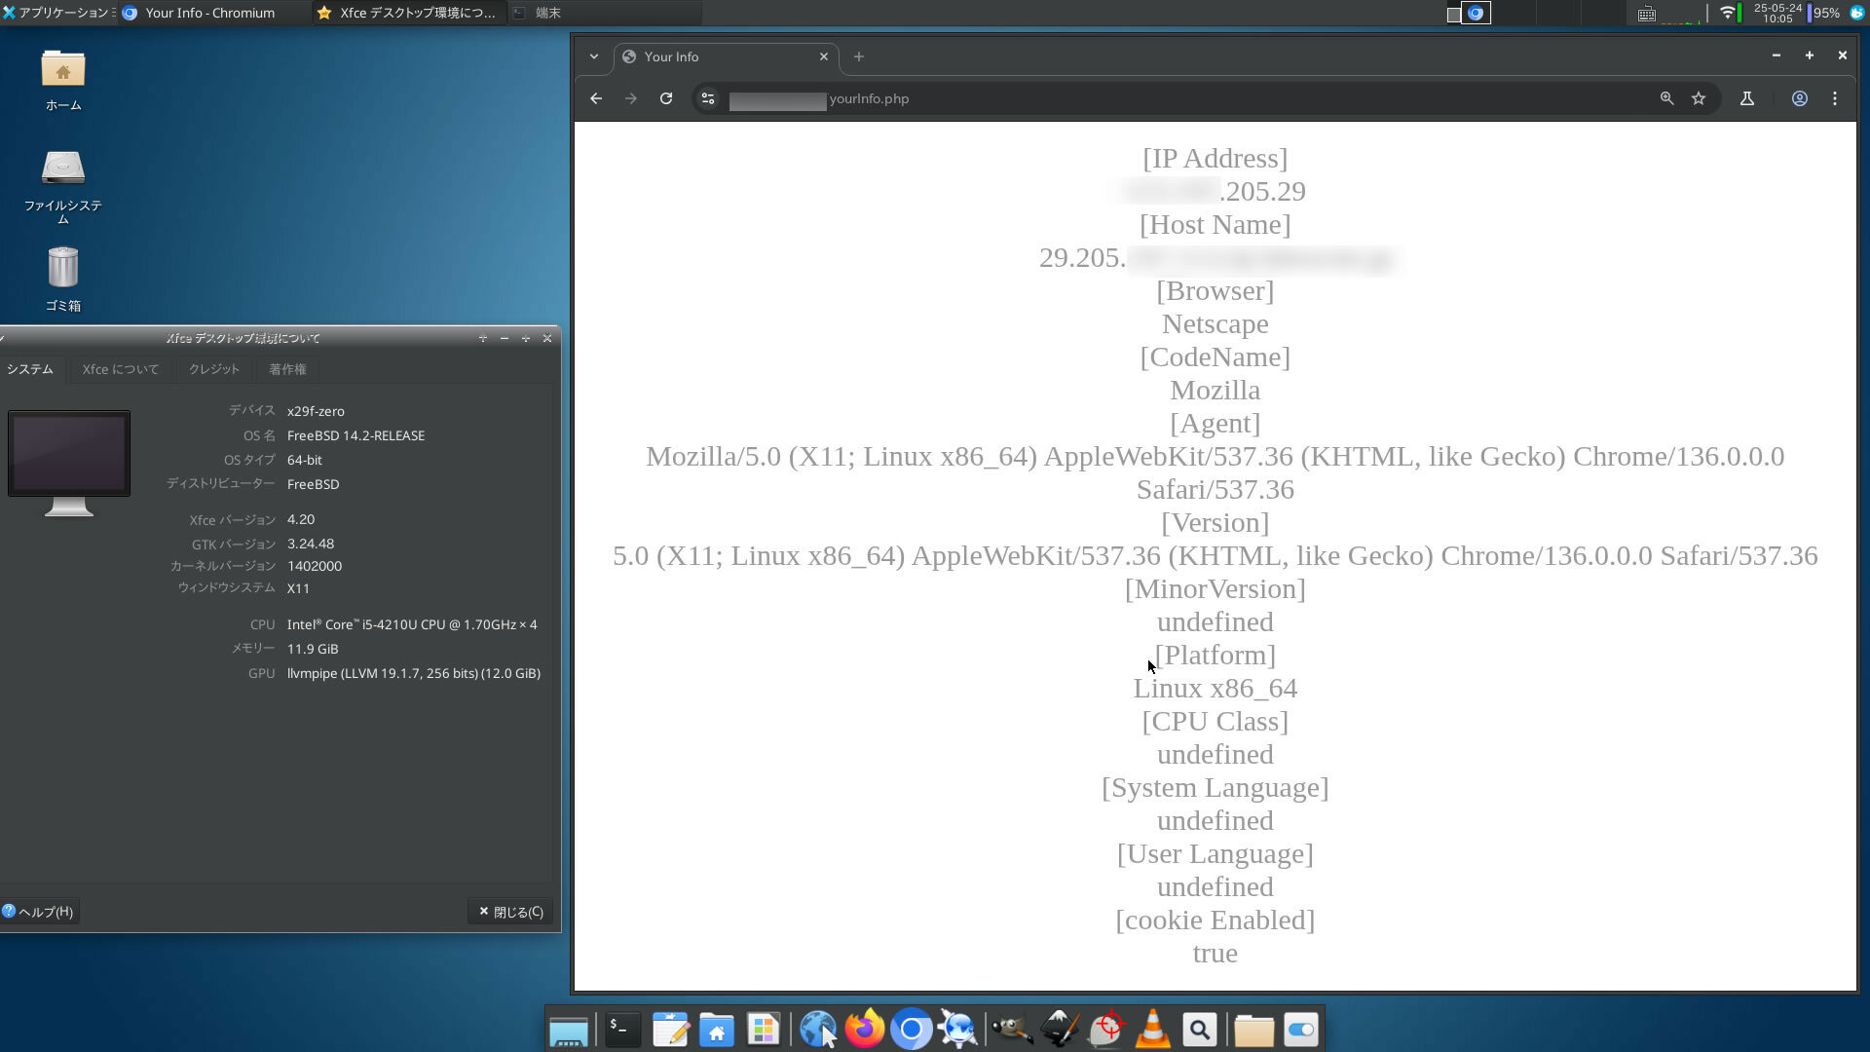Open terminal emulator from dock
Screen dimensions: 1870x1052
pos(621,1030)
